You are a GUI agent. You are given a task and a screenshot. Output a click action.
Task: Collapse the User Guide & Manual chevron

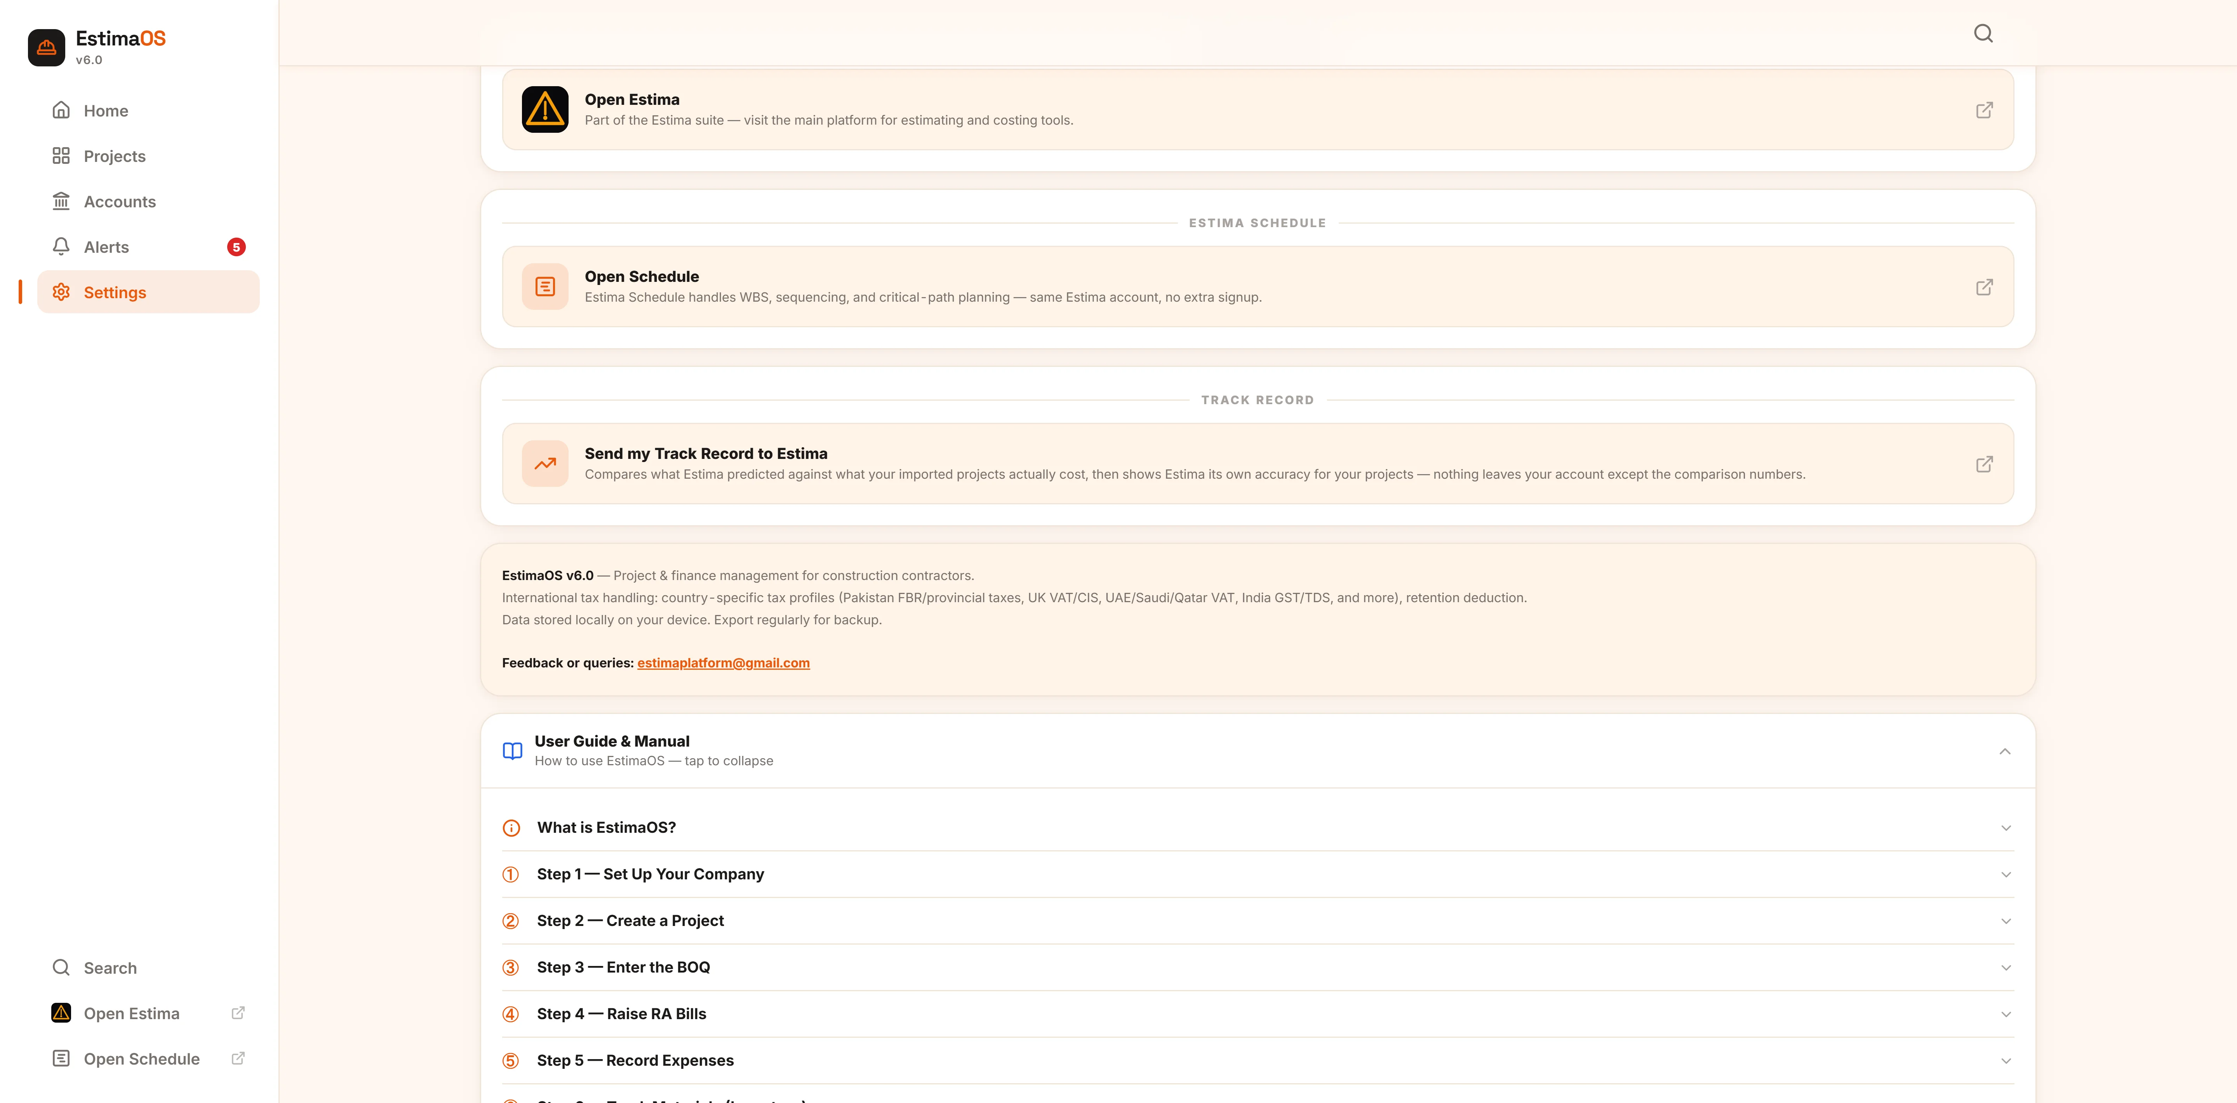[2004, 752]
